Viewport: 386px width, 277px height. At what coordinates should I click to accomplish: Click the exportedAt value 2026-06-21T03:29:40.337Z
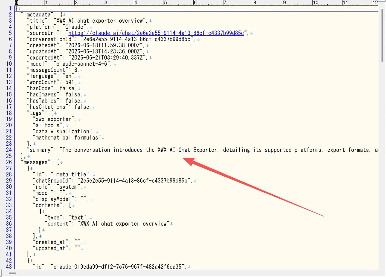click(107, 58)
